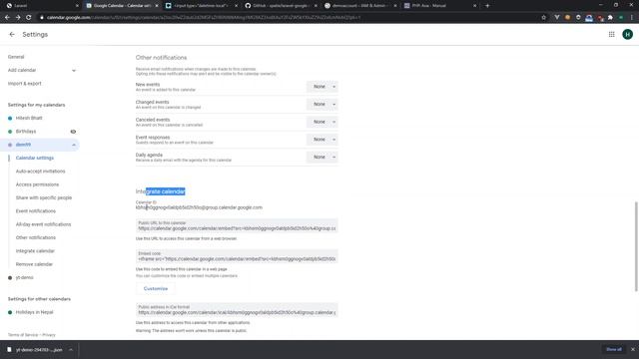This screenshot has width=639, height=359.
Task: Switch to the Laravel browser tab
Action: tap(42, 6)
